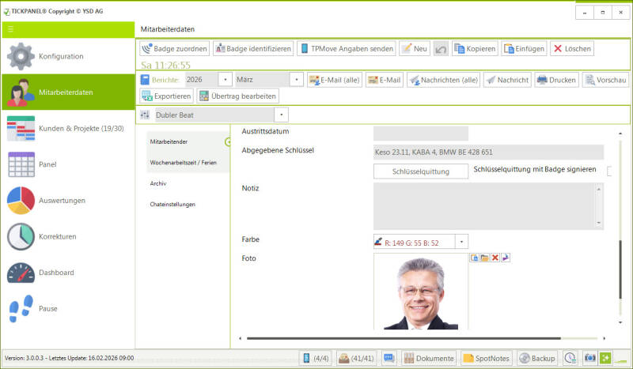Go to the Panel section

(x=68, y=164)
